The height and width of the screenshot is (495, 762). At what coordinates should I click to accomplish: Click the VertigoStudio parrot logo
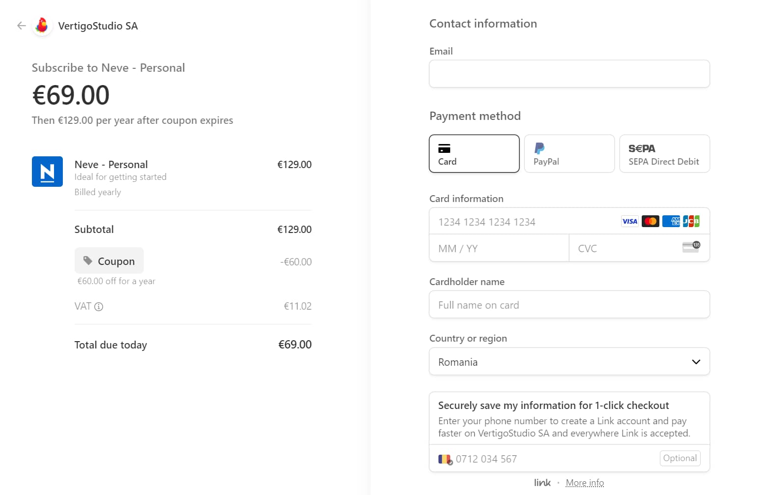click(42, 26)
